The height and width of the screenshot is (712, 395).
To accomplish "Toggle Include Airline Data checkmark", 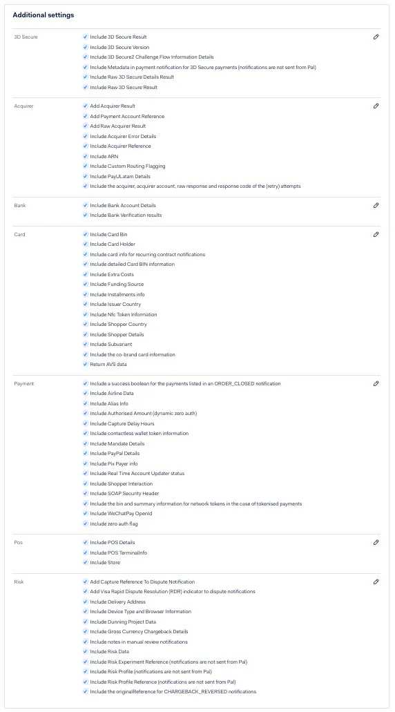I will tap(85, 393).
